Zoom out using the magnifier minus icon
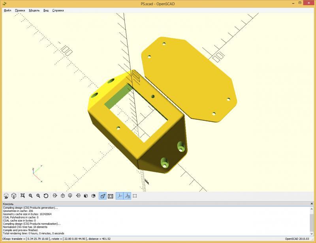316x243 pixels. pyautogui.click(x=38, y=196)
